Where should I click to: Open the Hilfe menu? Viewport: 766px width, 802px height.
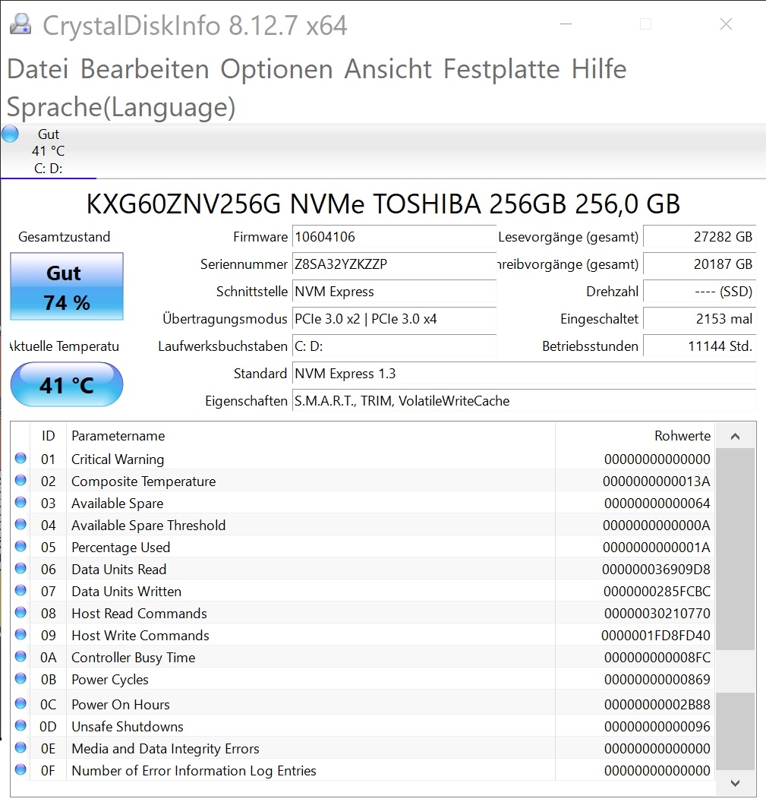coord(599,69)
